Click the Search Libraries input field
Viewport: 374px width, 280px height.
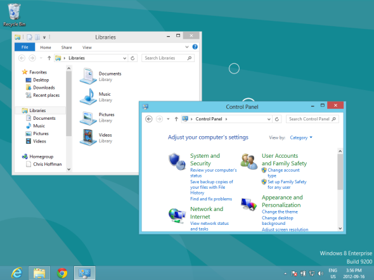pos(168,58)
